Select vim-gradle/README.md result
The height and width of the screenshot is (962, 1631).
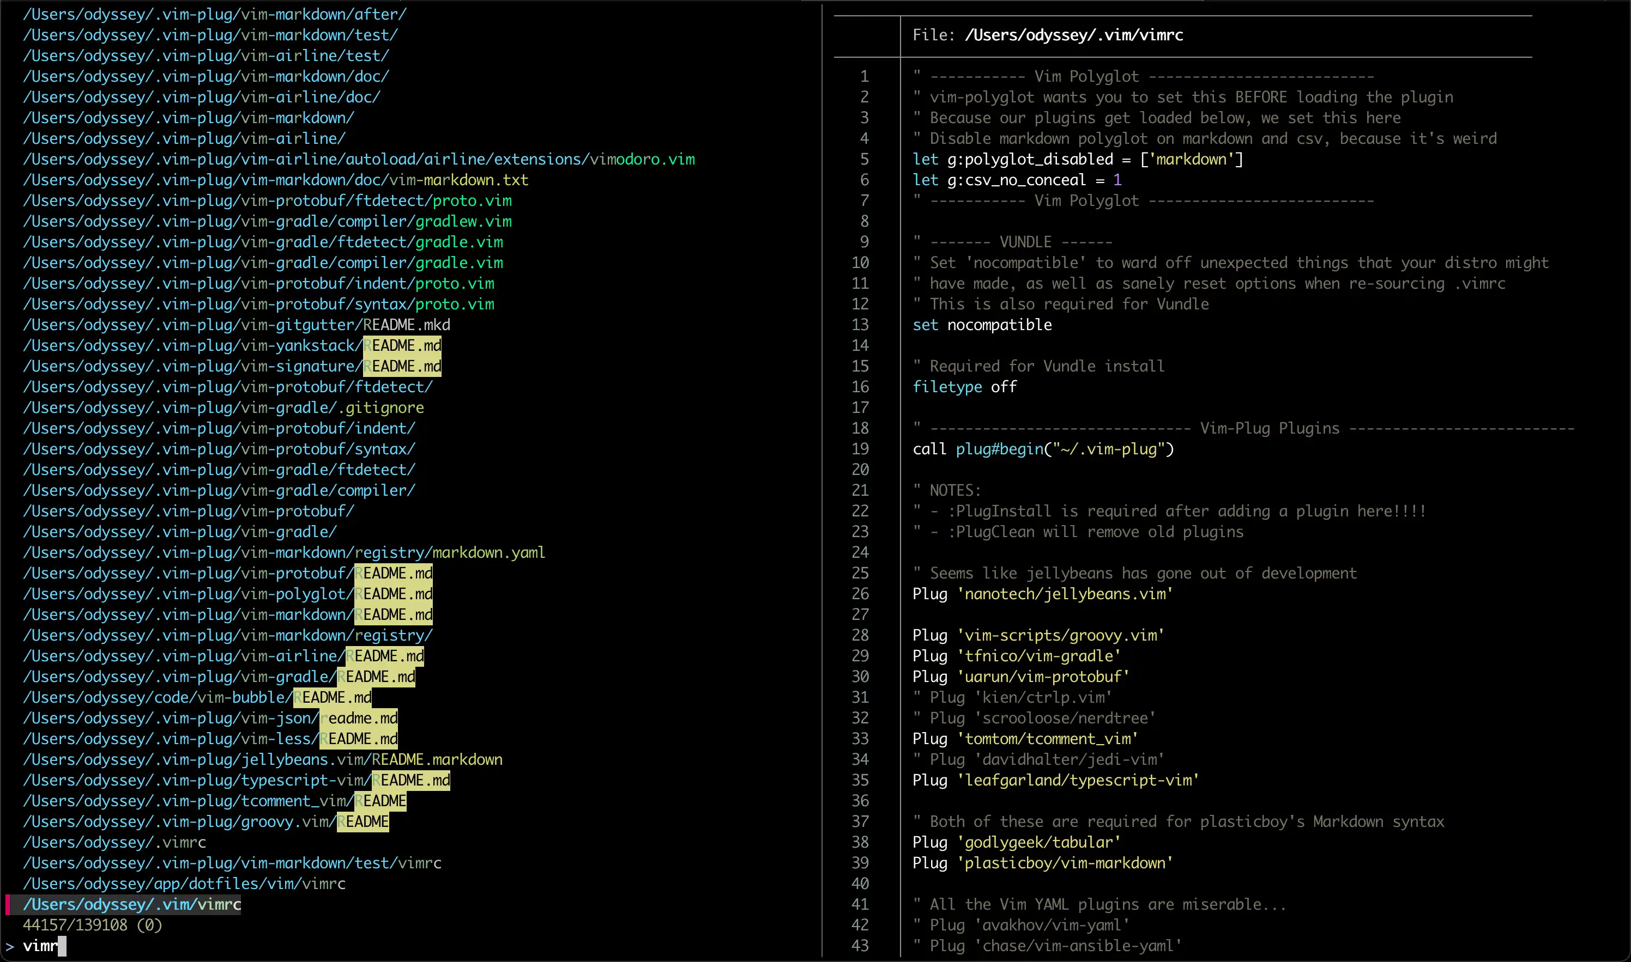pyautogui.click(x=219, y=676)
